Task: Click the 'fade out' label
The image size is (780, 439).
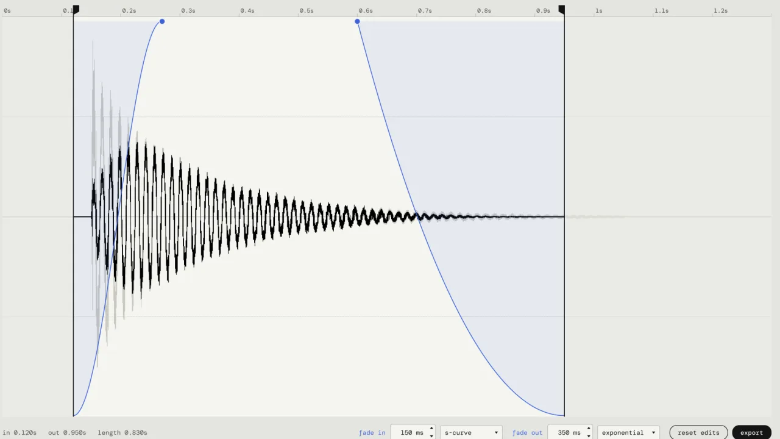Action: click(527, 432)
